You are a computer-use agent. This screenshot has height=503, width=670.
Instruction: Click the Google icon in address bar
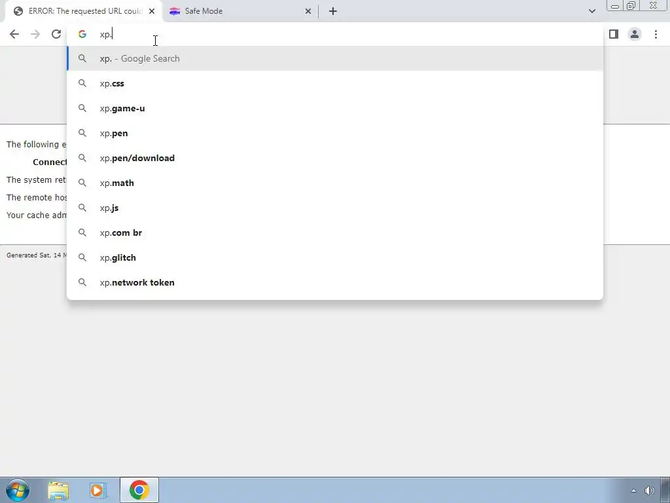click(x=82, y=34)
